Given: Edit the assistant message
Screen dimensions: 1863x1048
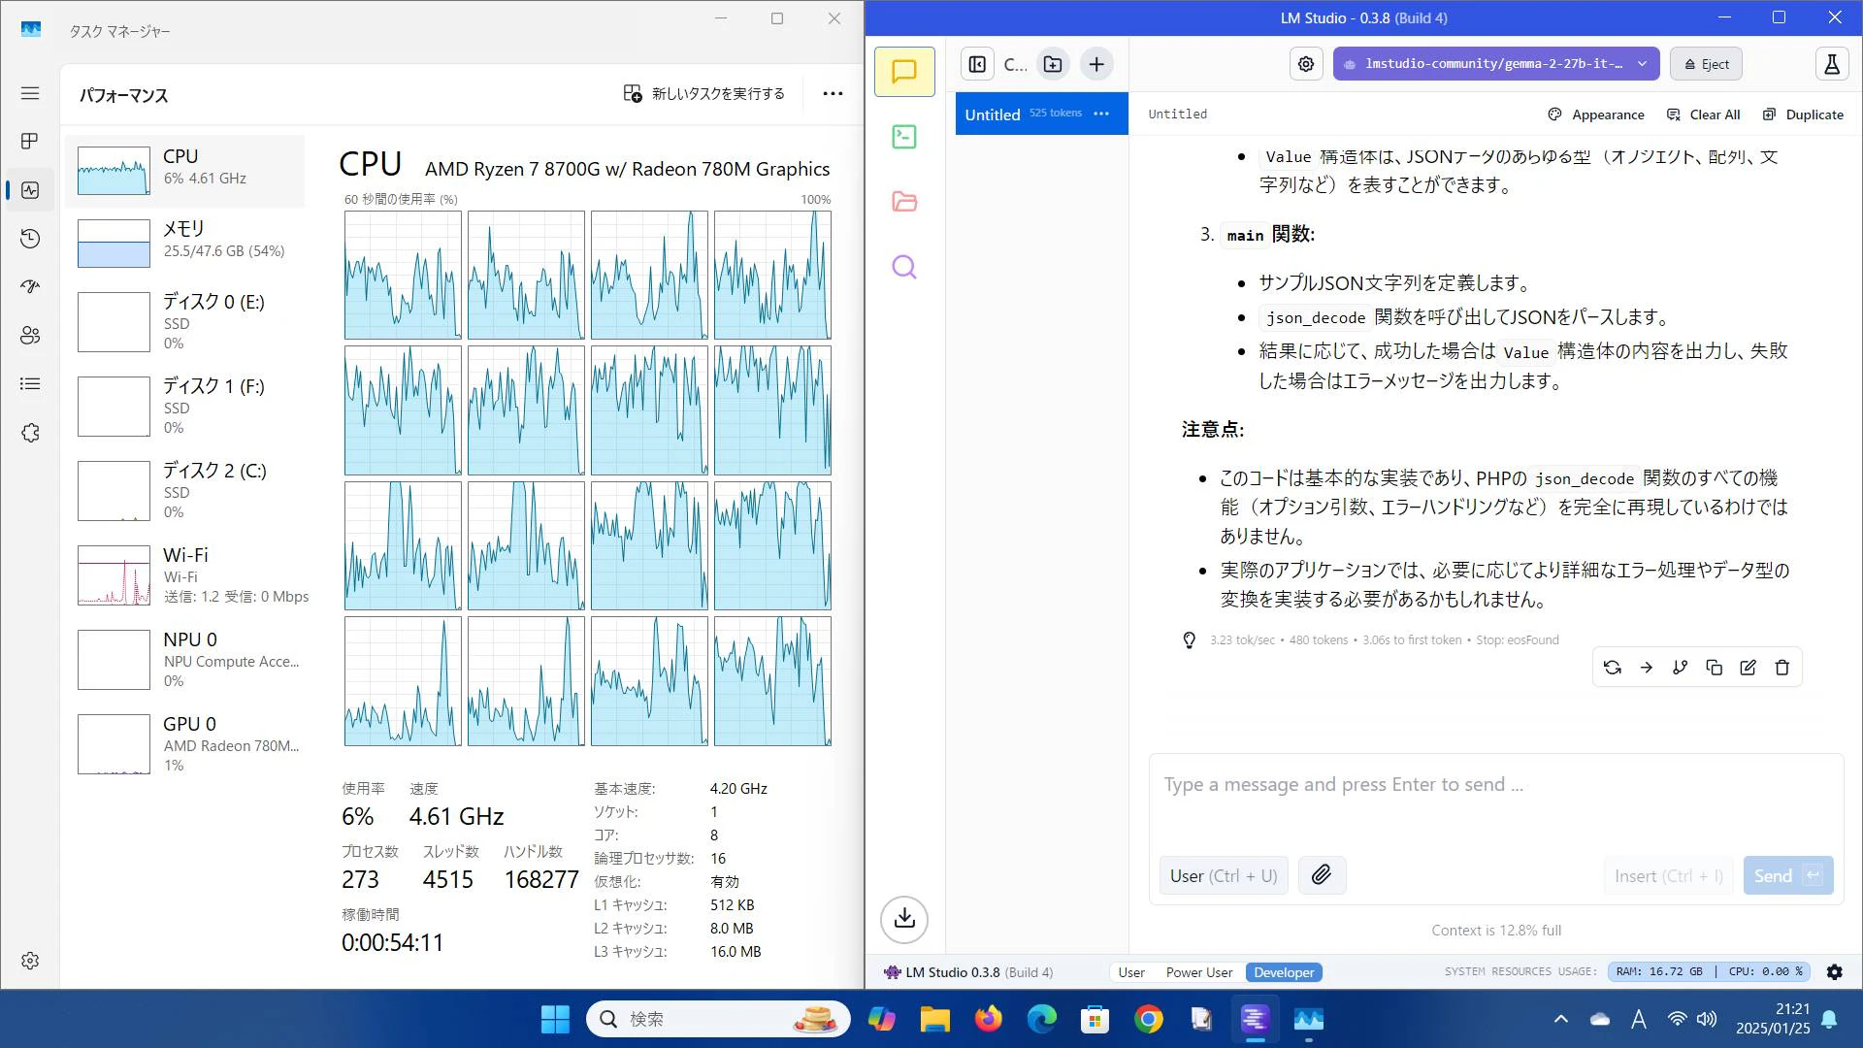Looking at the screenshot, I should (x=1749, y=668).
